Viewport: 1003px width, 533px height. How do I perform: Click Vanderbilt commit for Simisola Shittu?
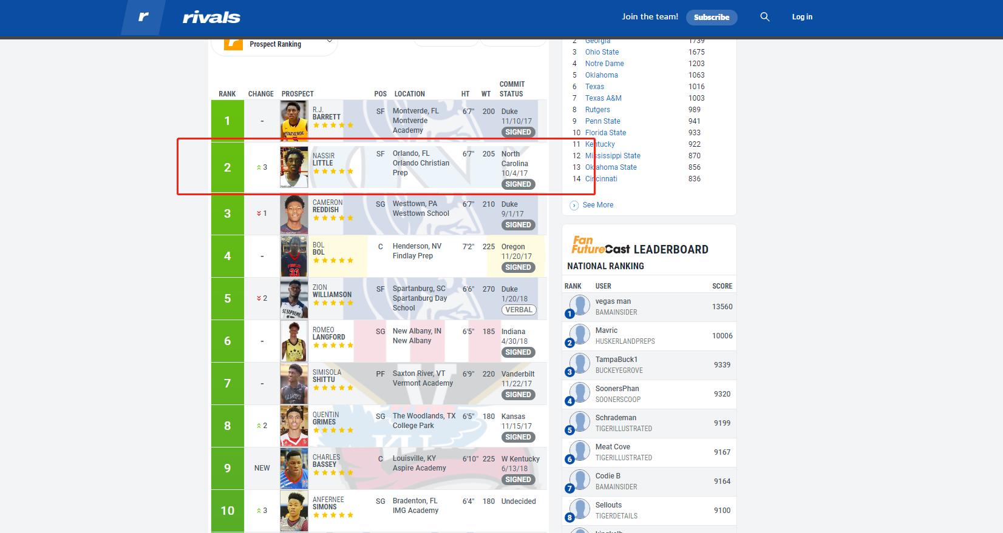[x=518, y=374]
